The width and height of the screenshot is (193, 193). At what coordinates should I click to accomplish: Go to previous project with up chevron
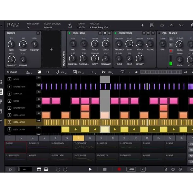[x=171, y=25]
